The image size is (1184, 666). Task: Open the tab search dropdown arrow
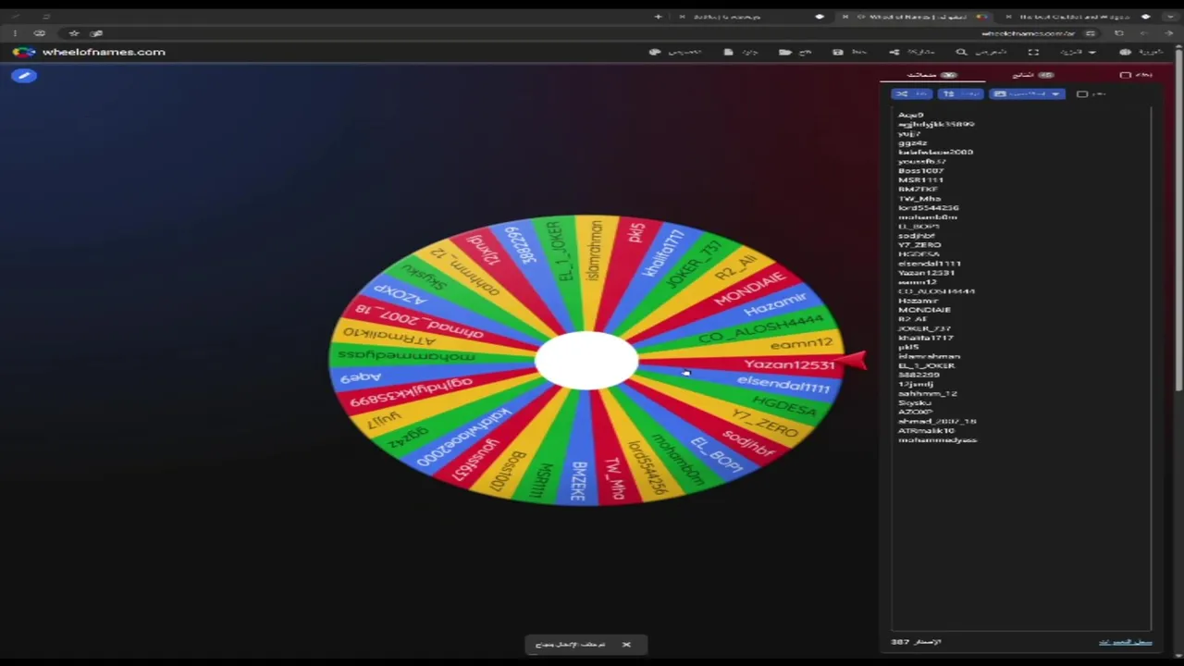click(1170, 17)
